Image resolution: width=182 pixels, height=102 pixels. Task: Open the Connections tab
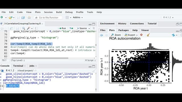[x=137, y=24]
